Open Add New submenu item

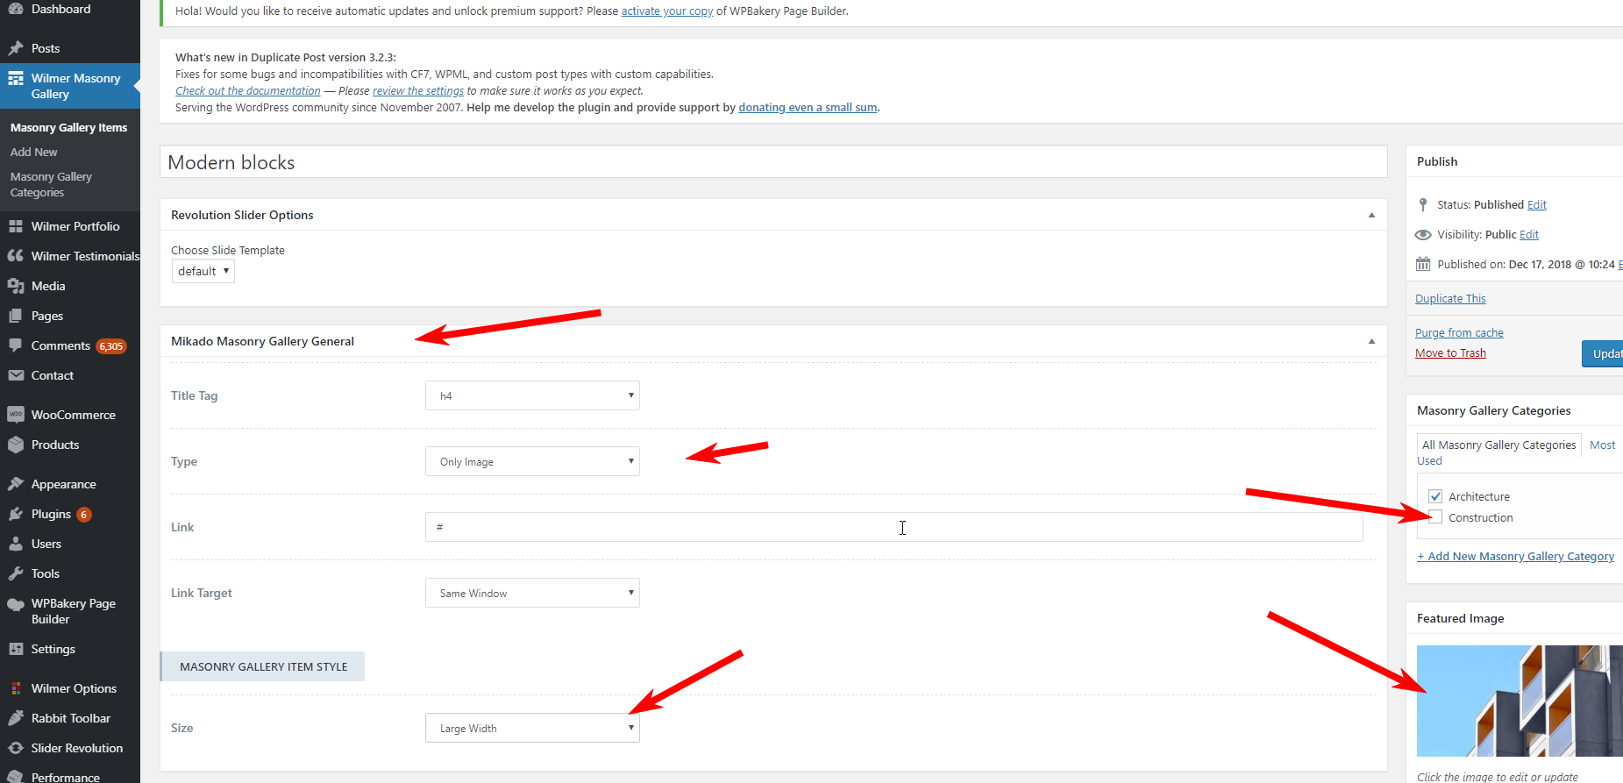click(x=33, y=152)
